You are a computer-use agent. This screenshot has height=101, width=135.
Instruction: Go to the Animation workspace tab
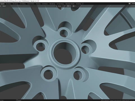click(45, 4)
